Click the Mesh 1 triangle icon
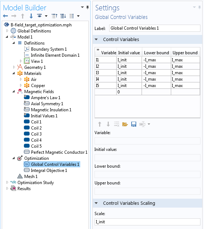The height and width of the screenshot is (229, 204). [x=20, y=177]
